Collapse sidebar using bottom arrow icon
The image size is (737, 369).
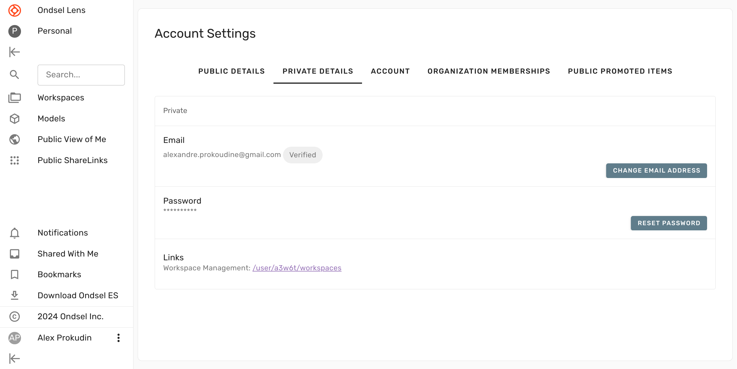tap(14, 358)
